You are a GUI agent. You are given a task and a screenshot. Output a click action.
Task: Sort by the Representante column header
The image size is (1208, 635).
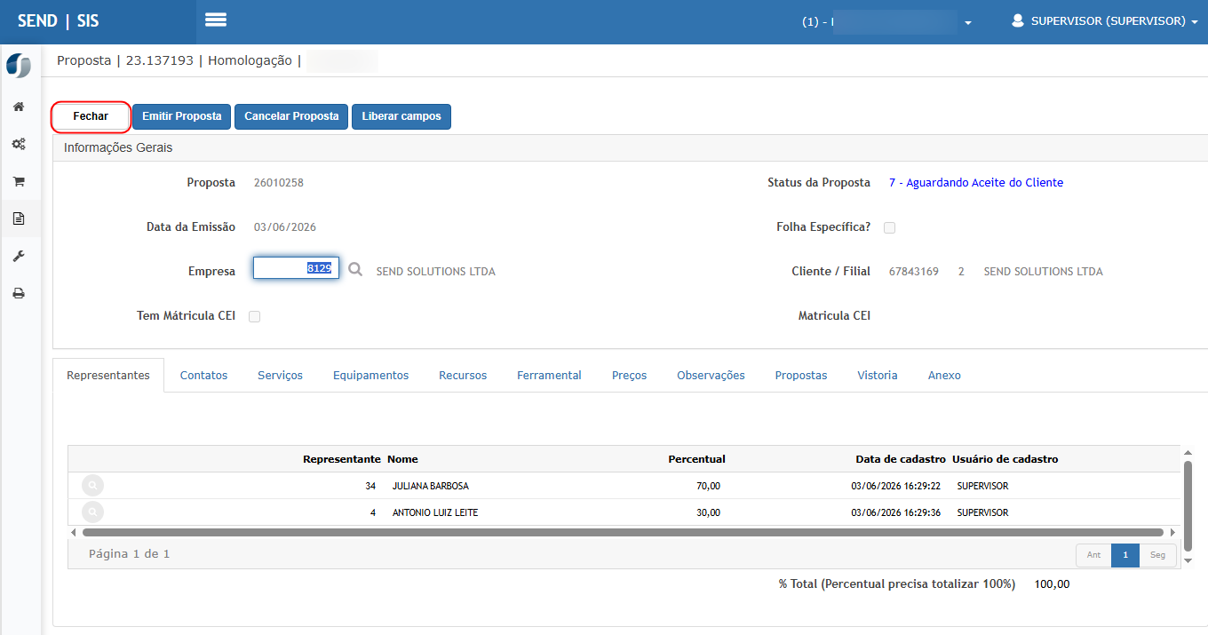(342, 459)
